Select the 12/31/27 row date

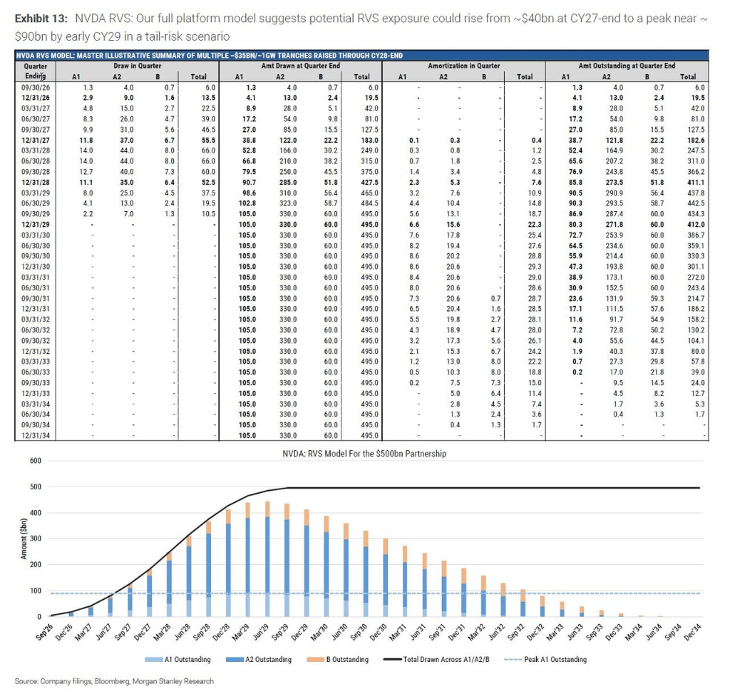tap(36, 141)
